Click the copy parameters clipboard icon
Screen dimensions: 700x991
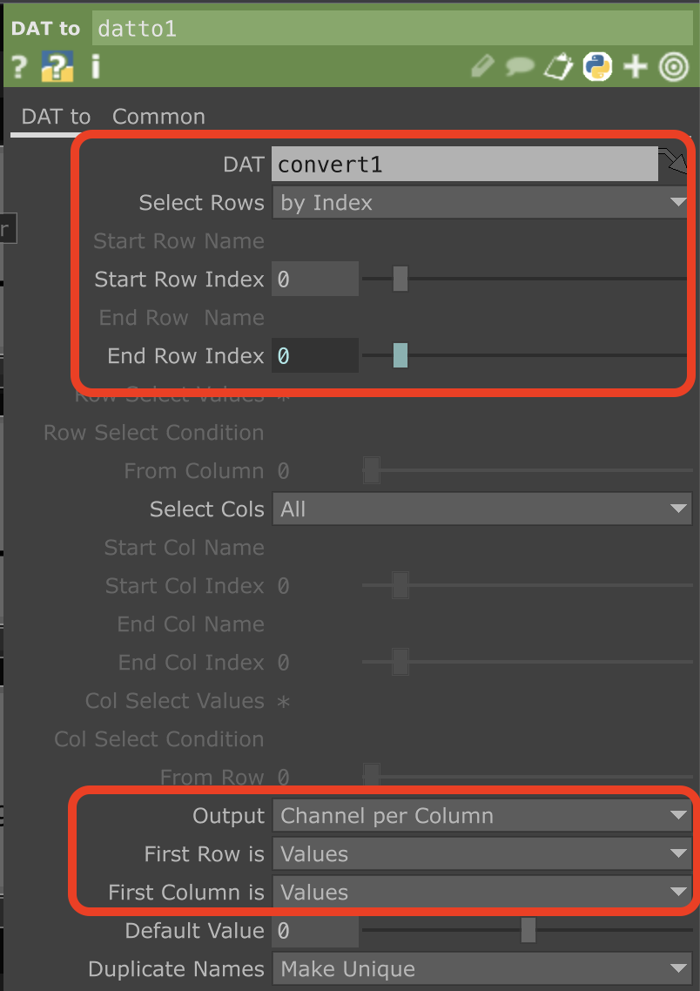click(558, 66)
